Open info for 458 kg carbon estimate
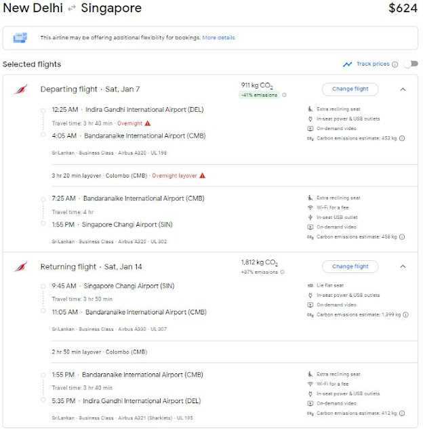 402,237
